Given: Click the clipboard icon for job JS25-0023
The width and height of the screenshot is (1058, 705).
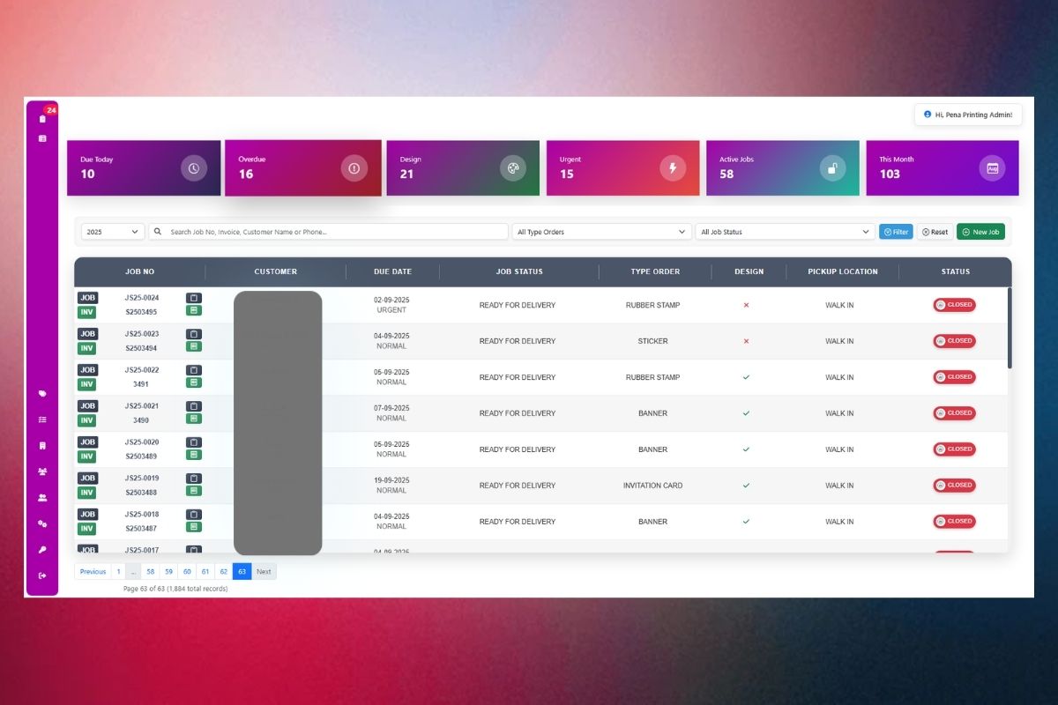Looking at the screenshot, I should [x=194, y=334].
